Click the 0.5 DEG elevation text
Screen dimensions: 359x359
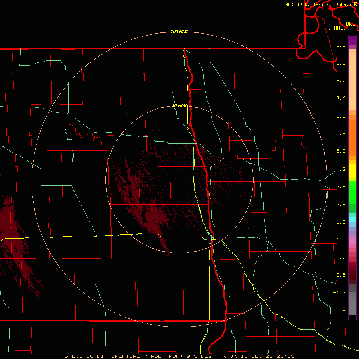[199, 356]
